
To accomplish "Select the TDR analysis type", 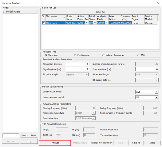I will pos(138,55).
